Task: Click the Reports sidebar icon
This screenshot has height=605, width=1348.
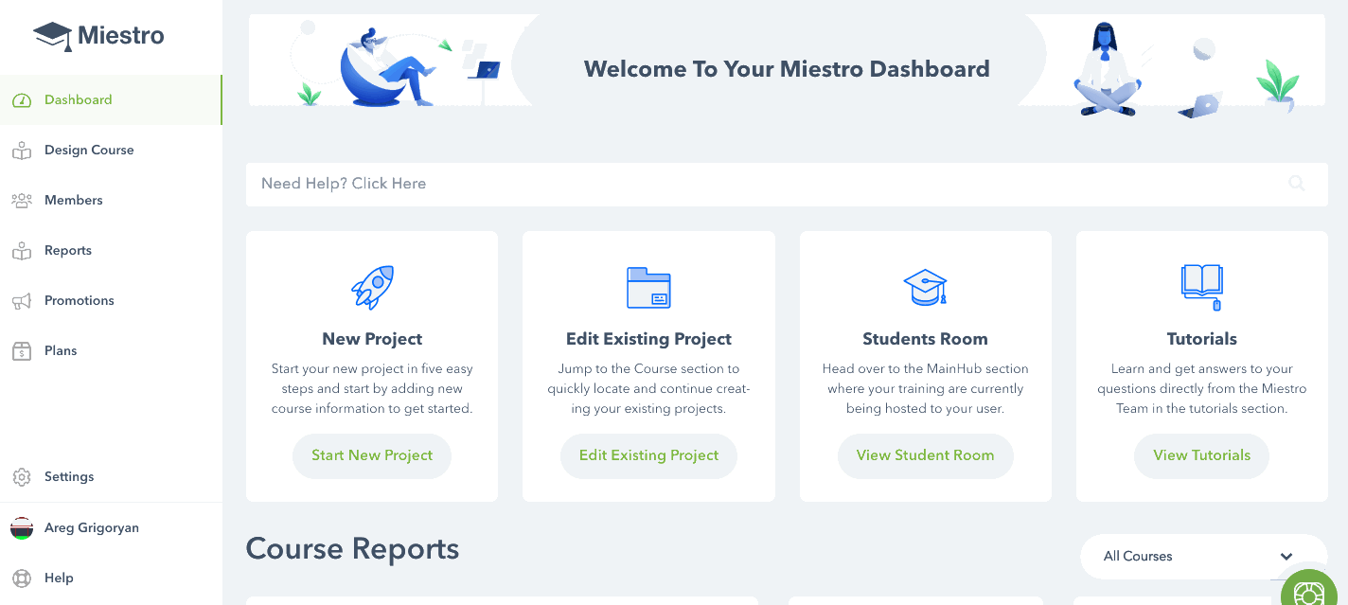Action: (22, 251)
